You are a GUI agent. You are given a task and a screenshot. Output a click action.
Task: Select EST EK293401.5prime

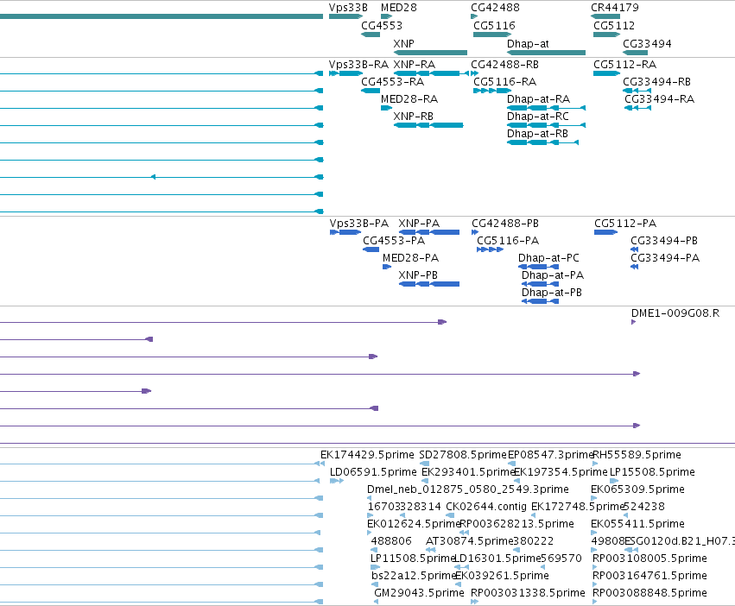[468, 472]
